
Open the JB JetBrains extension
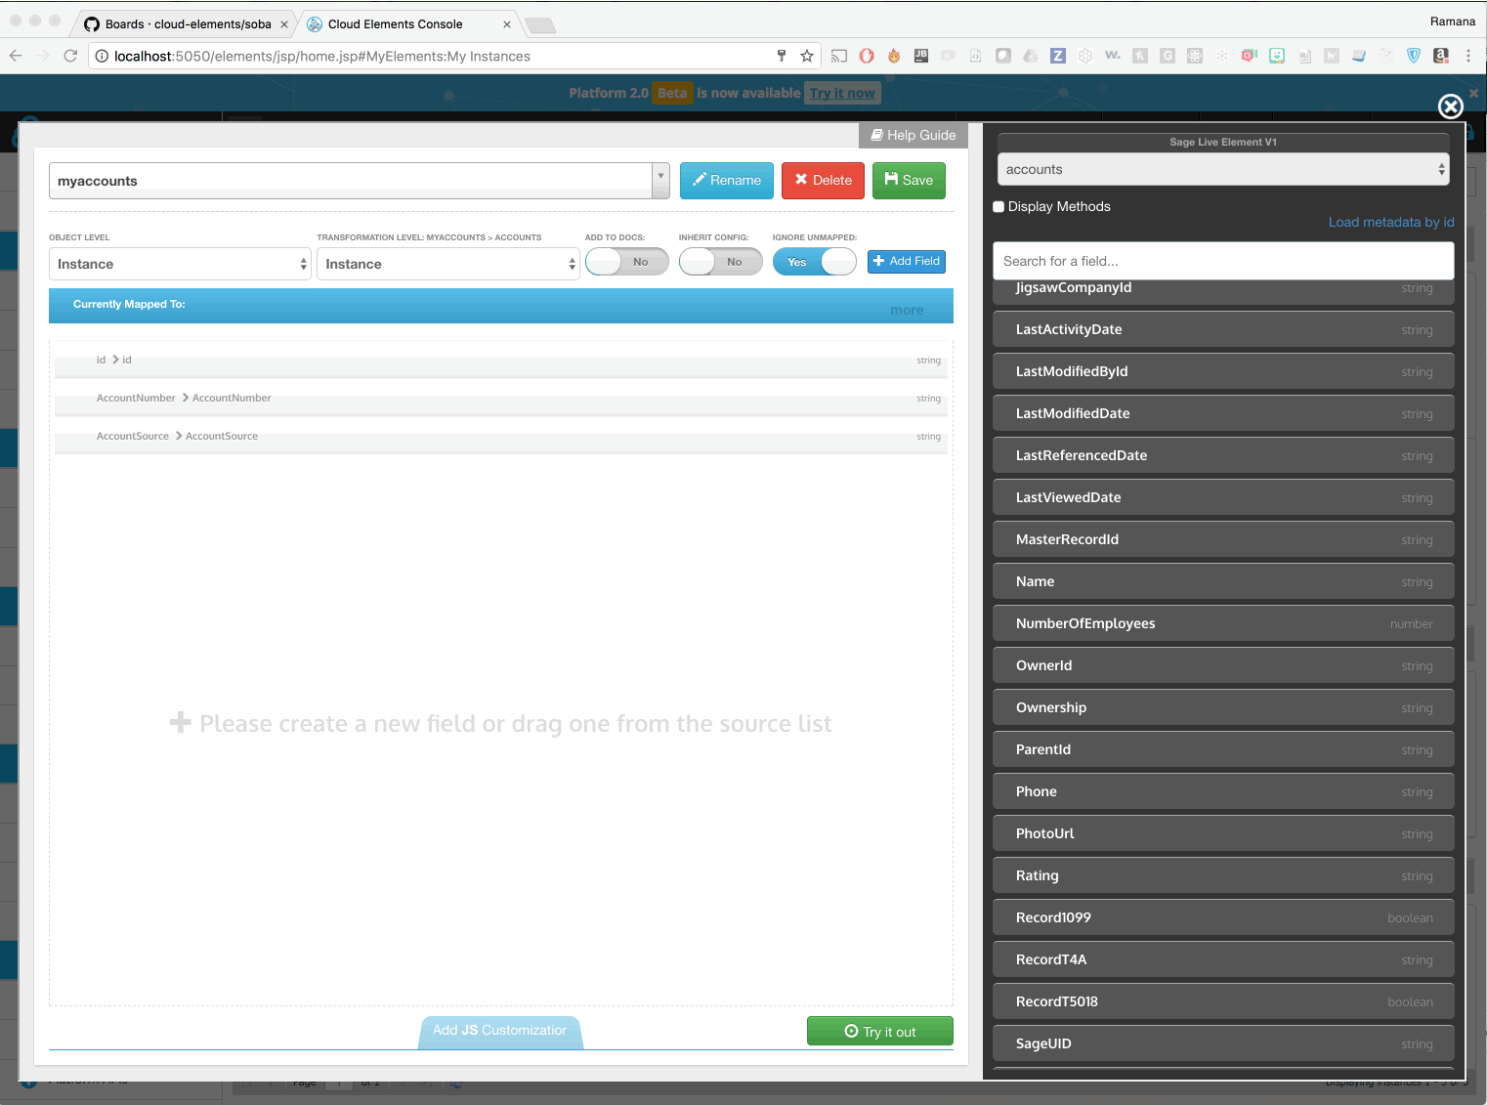pyautogui.click(x=921, y=56)
